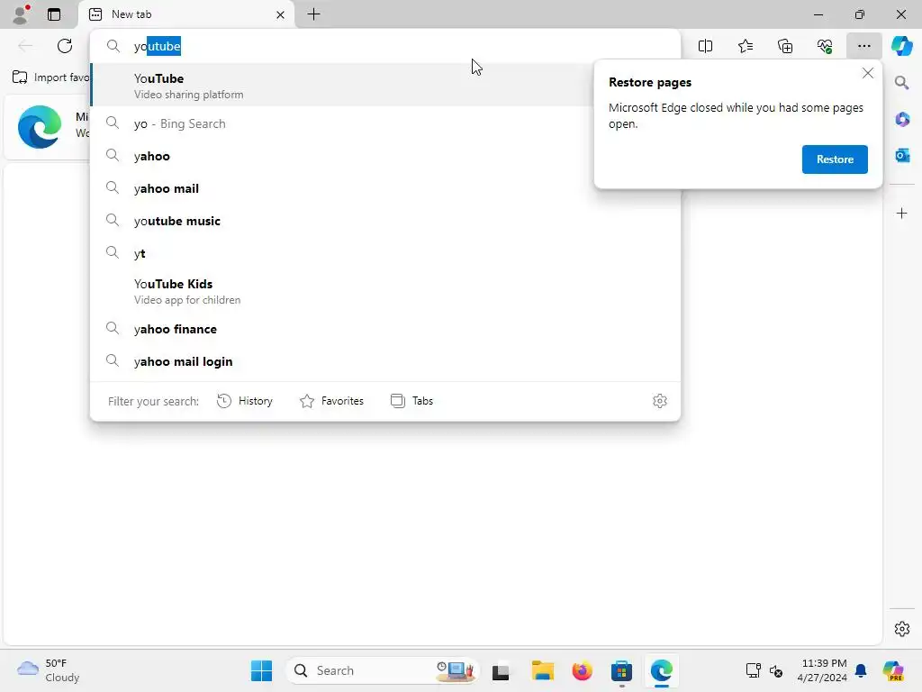Open Copilot preview icon on taskbar
922x692 pixels.
pyautogui.click(x=893, y=670)
